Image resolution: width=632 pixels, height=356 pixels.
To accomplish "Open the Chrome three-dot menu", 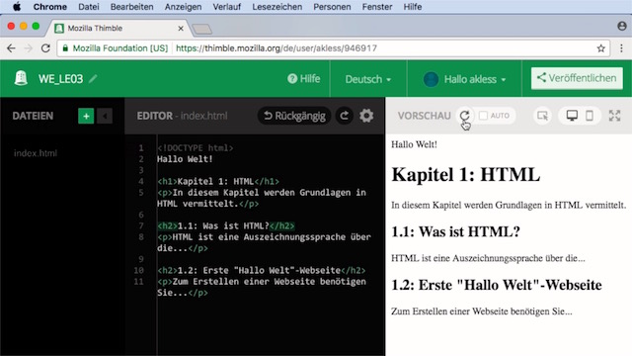I will click(621, 48).
